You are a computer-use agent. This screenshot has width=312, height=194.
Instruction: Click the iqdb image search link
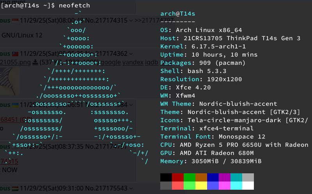[x=152, y=62]
